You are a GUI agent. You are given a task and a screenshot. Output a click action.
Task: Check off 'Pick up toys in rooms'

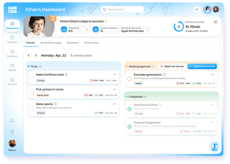point(32,92)
